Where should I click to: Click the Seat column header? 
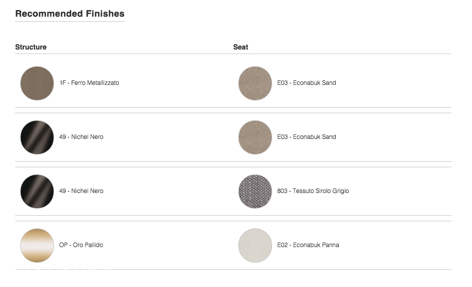click(x=240, y=47)
